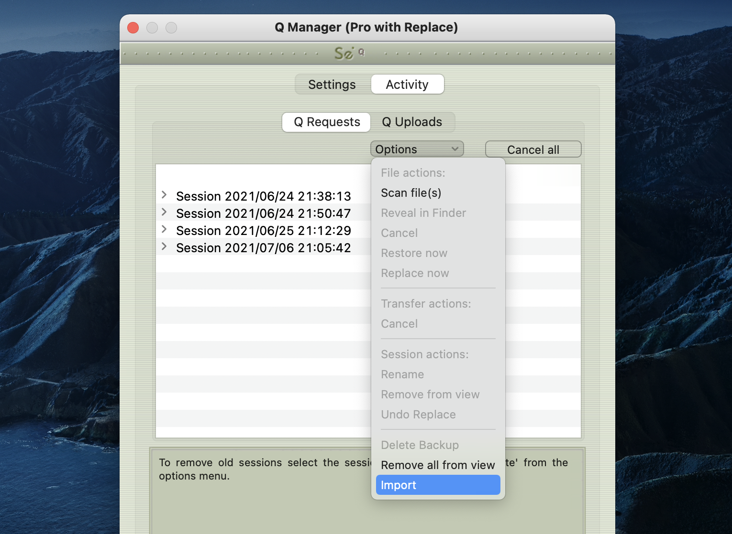The height and width of the screenshot is (534, 732).
Task: Select the Session 2021/06/25 21:12:29 row
Action: [x=263, y=231]
